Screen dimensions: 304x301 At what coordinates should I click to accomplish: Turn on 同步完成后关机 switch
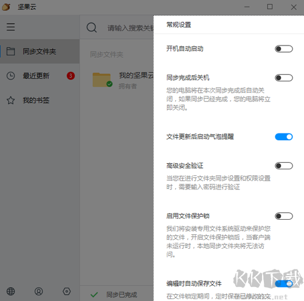pos(284,78)
